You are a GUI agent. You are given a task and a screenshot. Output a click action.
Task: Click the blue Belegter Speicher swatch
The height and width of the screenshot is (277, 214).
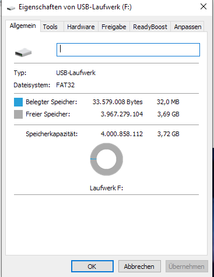coord(18,102)
